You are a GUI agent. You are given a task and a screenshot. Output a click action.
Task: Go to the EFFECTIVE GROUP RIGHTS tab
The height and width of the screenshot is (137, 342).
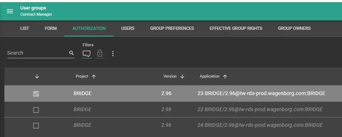click(236, 28)
